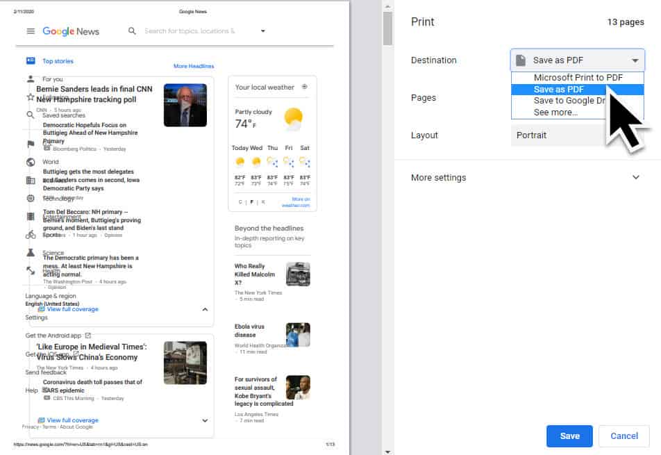Viewport: 661px width, 455px height.
Task: Click the search magnifier icon in preview
Action: tap(132, 31)
